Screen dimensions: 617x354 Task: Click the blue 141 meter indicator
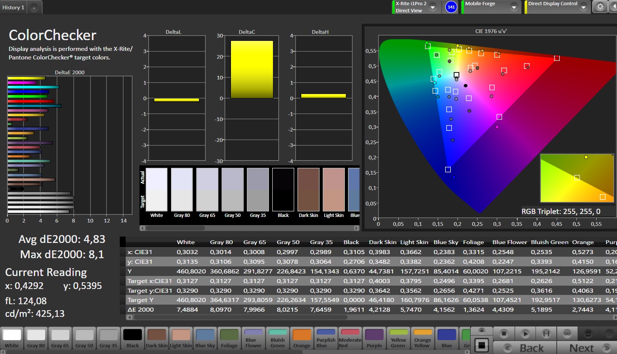451,7
